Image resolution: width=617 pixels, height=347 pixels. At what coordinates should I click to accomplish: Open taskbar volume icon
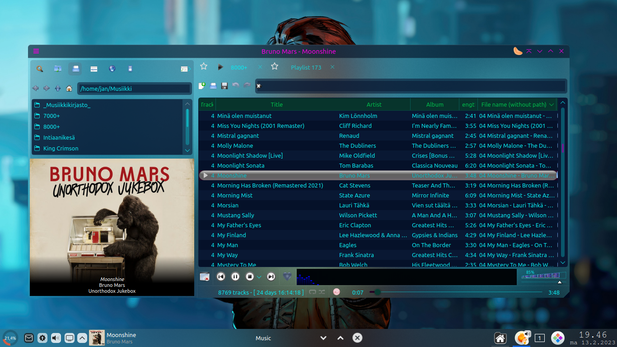pyautogui.click(x=56, y=338)
